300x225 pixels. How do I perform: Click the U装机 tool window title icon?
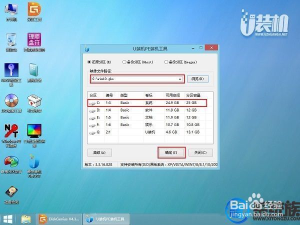(x=87, y=48)
